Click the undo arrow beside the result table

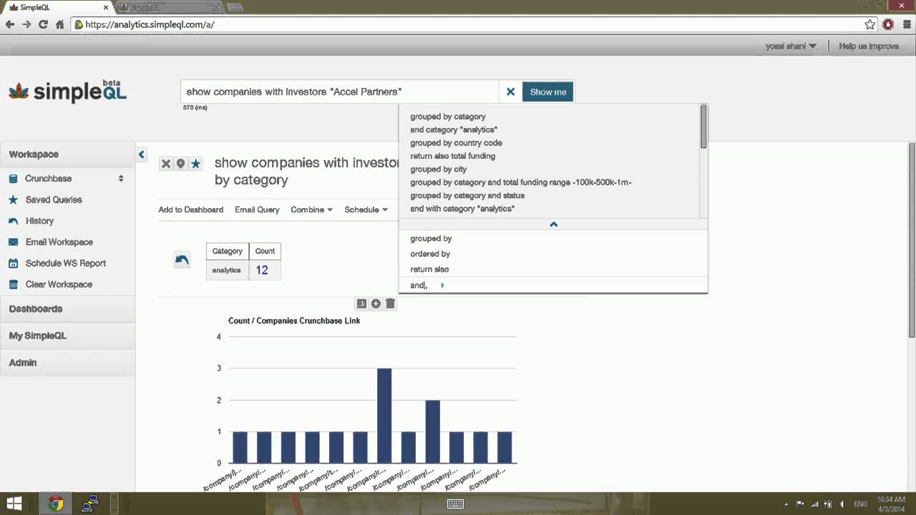click(x=182, y=260)
